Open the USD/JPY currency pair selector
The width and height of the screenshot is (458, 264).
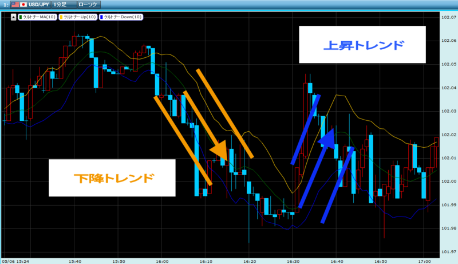30,5
